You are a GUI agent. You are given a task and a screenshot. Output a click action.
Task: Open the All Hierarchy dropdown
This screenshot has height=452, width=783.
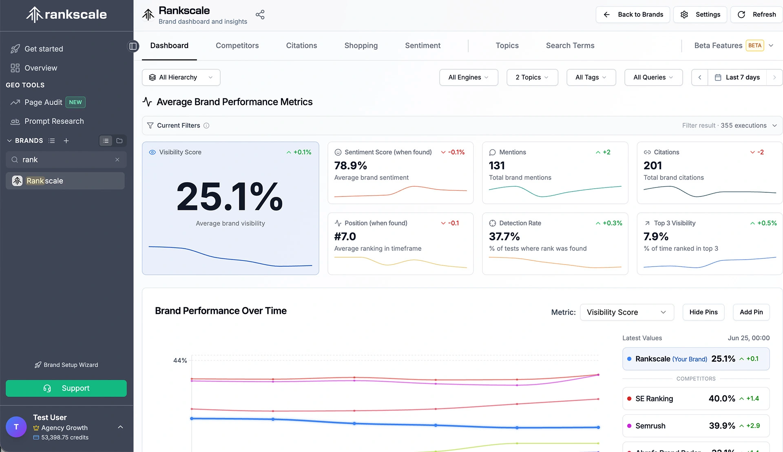click(x=181, y=77)
